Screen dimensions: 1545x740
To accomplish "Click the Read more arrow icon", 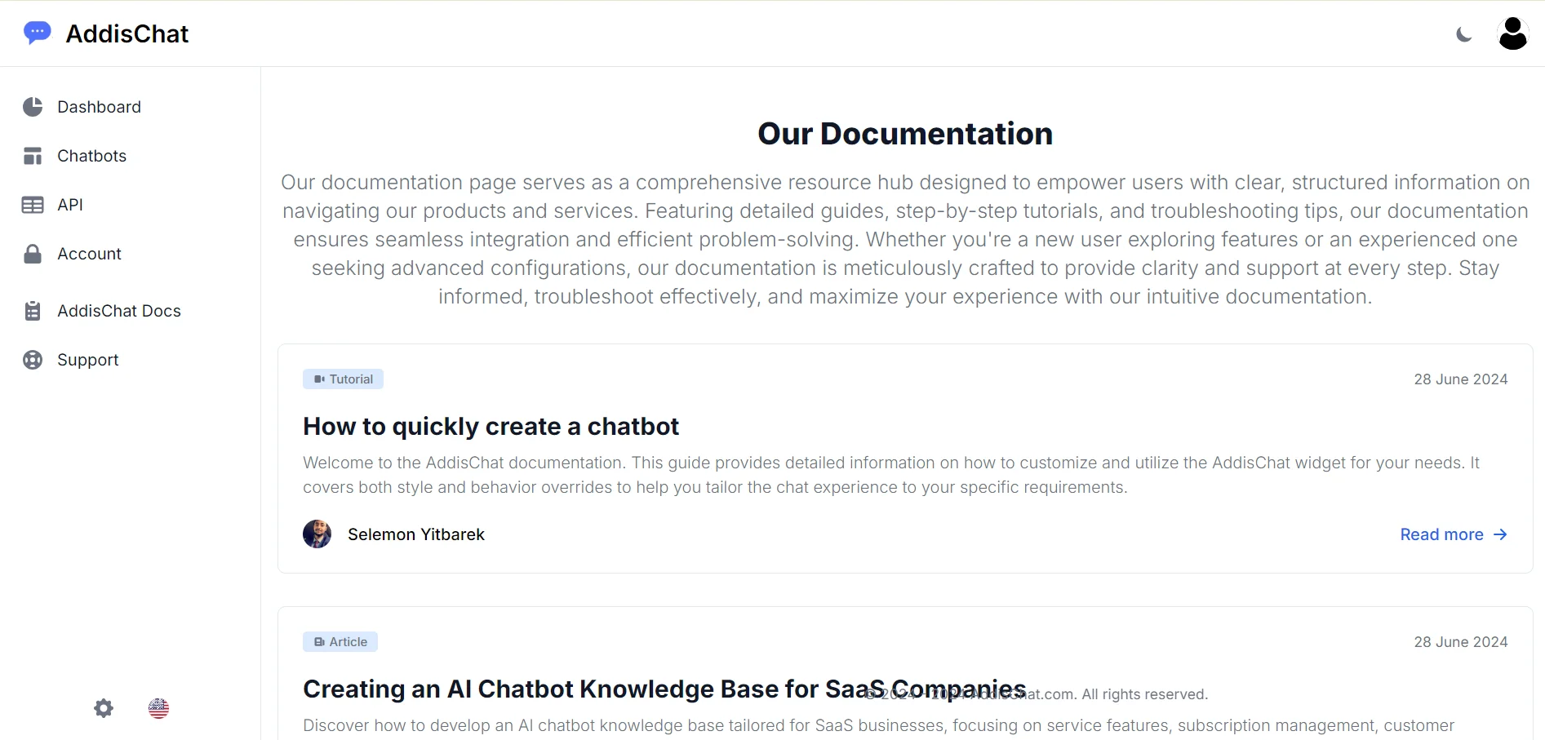I will [1499, 534].
